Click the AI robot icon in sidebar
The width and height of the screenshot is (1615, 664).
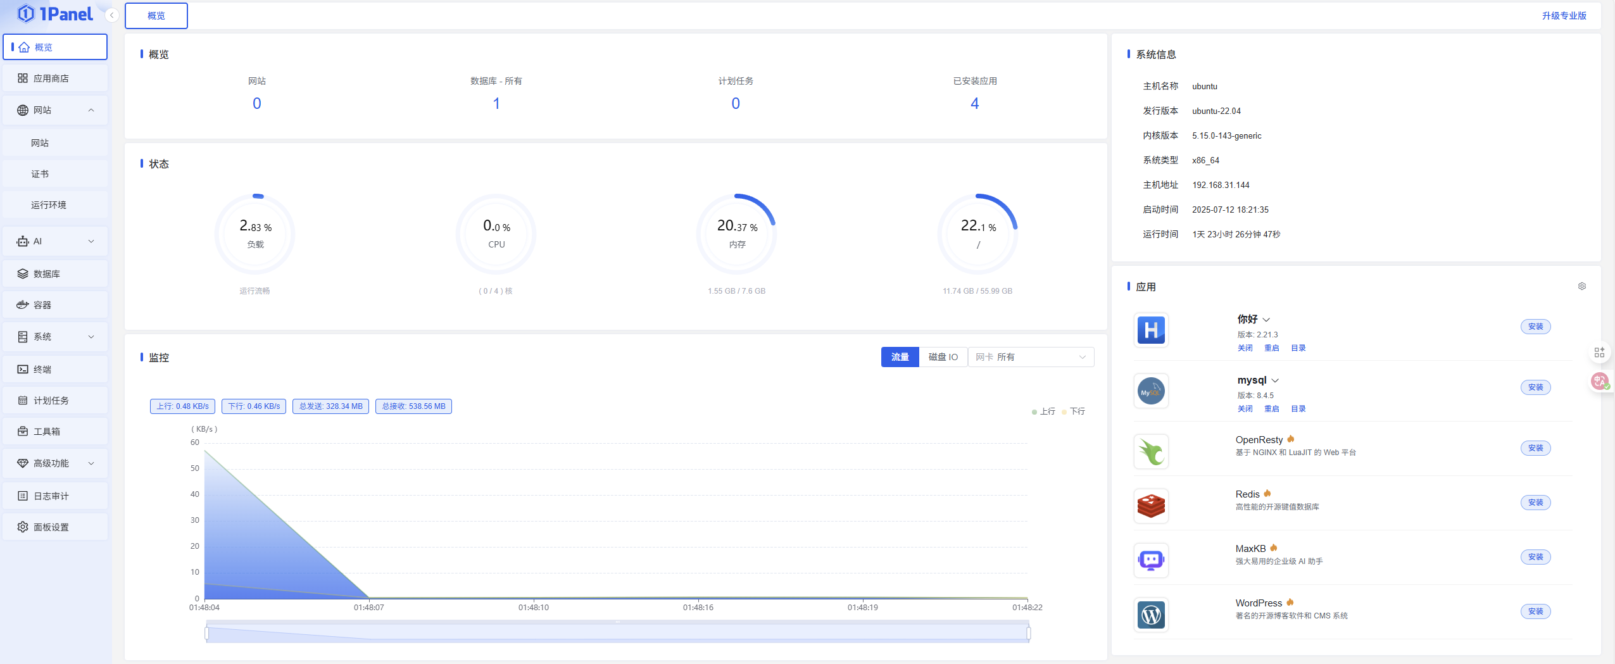[23, 242]
